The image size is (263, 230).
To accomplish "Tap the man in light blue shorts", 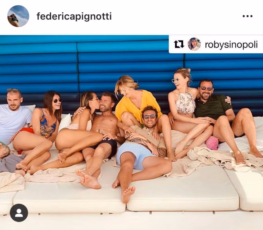I will coord(143,148).
